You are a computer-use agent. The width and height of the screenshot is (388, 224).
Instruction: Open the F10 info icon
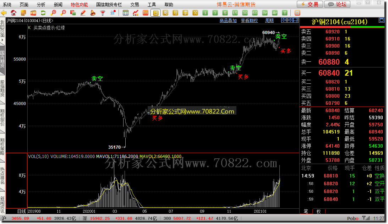coord(33,13)
